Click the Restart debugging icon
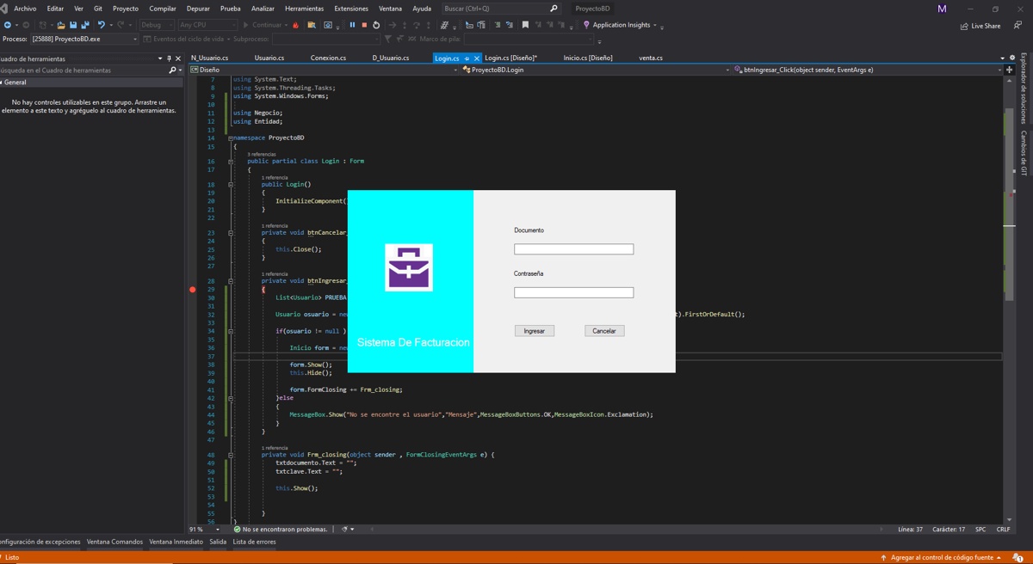 [376, 25]
